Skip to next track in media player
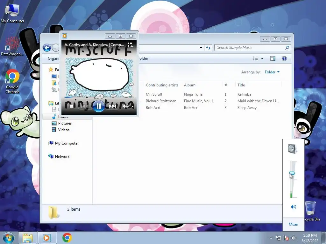The height and width of the screenshot is (244, 326). [112, 106]
